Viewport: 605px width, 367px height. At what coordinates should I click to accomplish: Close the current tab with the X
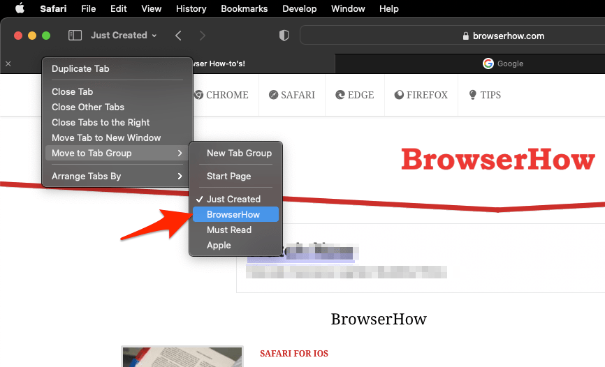point(8,63)
